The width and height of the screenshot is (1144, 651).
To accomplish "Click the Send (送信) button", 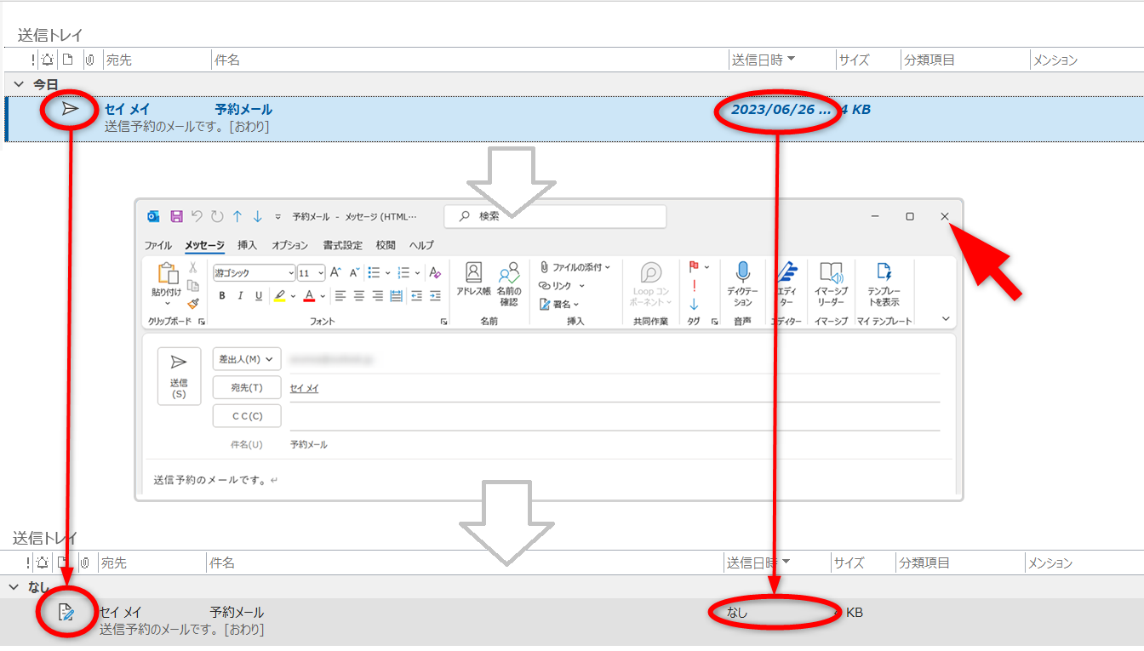I will click(x=179, y=375).
